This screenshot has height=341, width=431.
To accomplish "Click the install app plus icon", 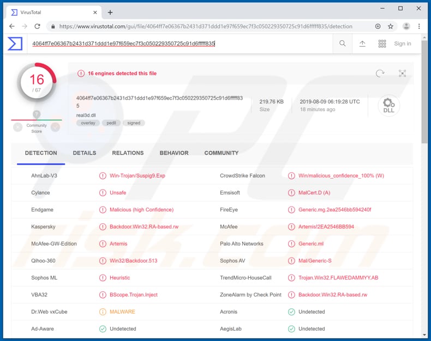I will [x=378, y=26].
